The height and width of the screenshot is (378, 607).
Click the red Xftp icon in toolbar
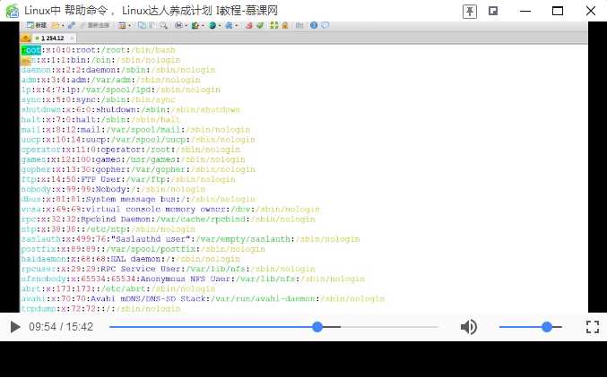point(249,26)
